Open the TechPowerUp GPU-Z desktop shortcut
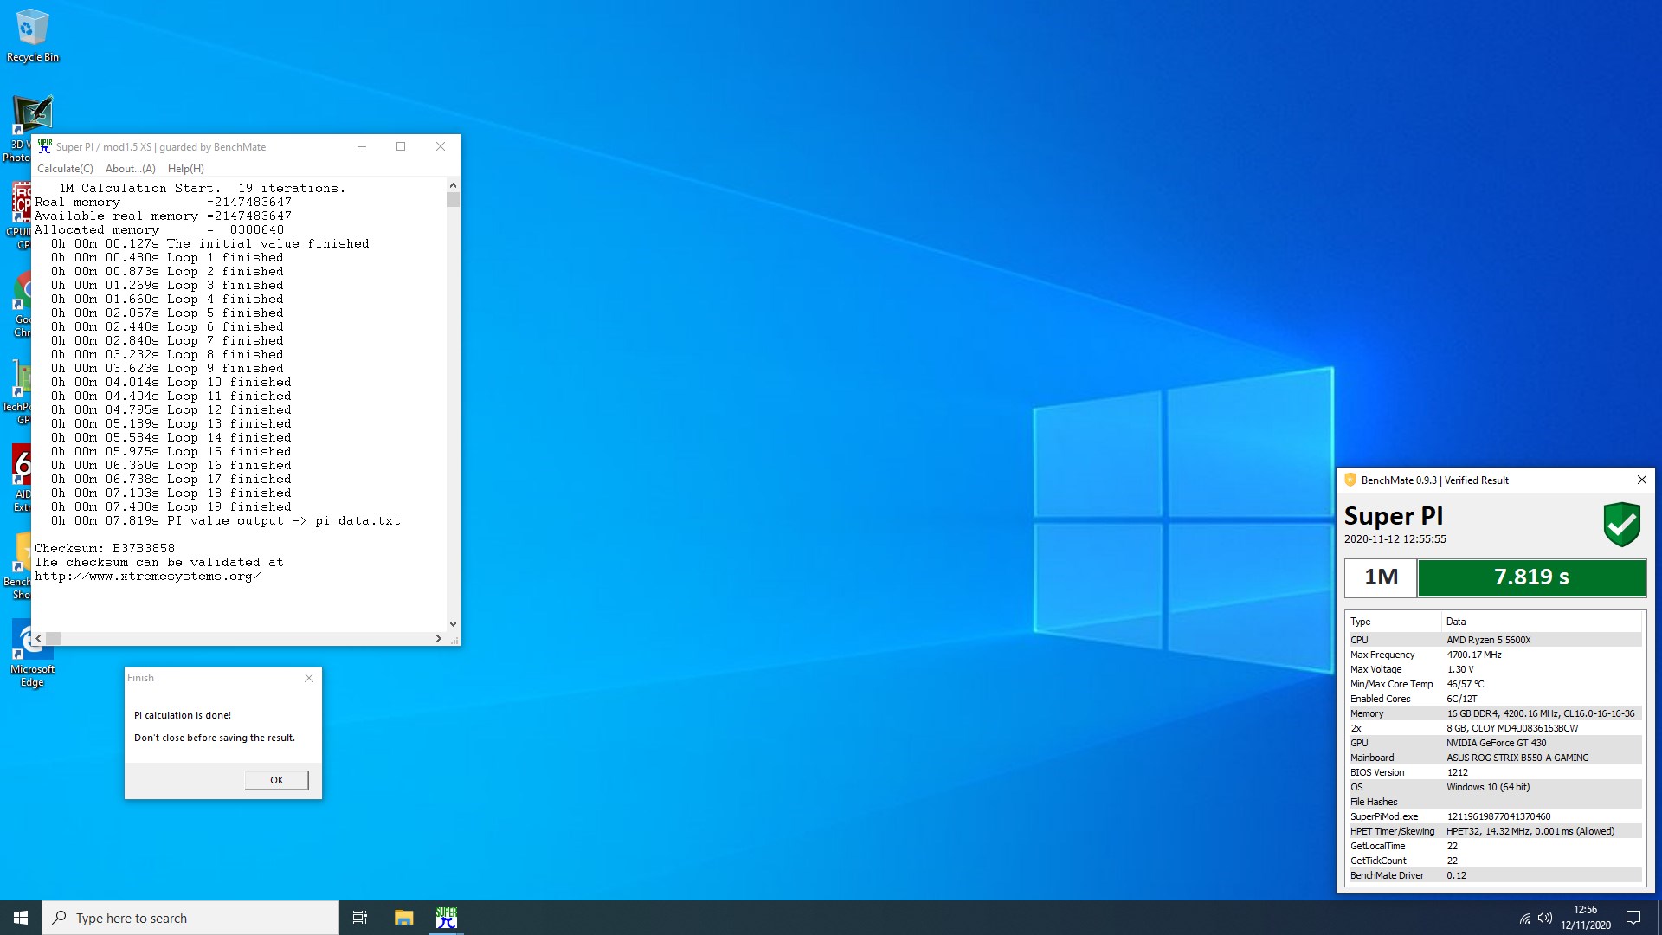 (x=17, y=392)
